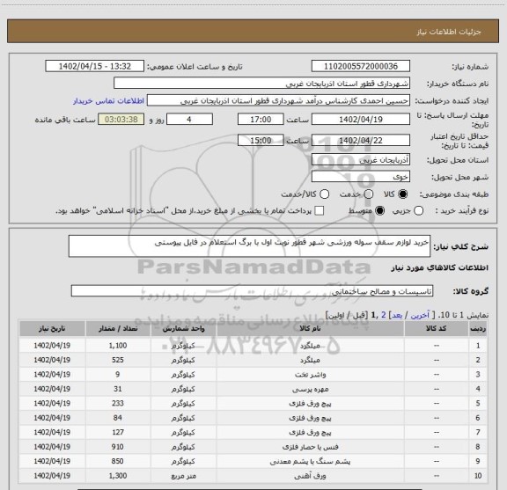507x490 pixels.
Task: Click the quantity cell 1,300
Action: [x=118, y=476]
